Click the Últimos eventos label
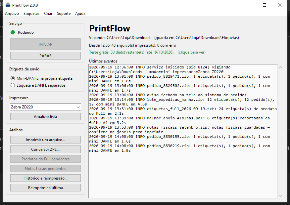The height and width of the screenshot is (205, 290). (103, 61)
